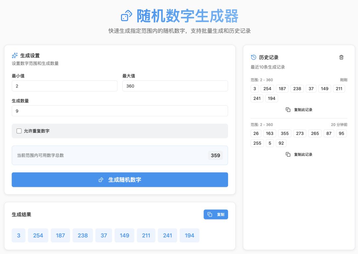This screenshot has height=254, width=358.
Task: Click the 当前范围内可用数字总数 label
Action: point(40,155)
